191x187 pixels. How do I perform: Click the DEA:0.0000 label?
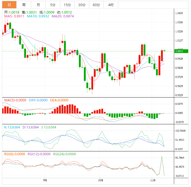pos(59,100)
